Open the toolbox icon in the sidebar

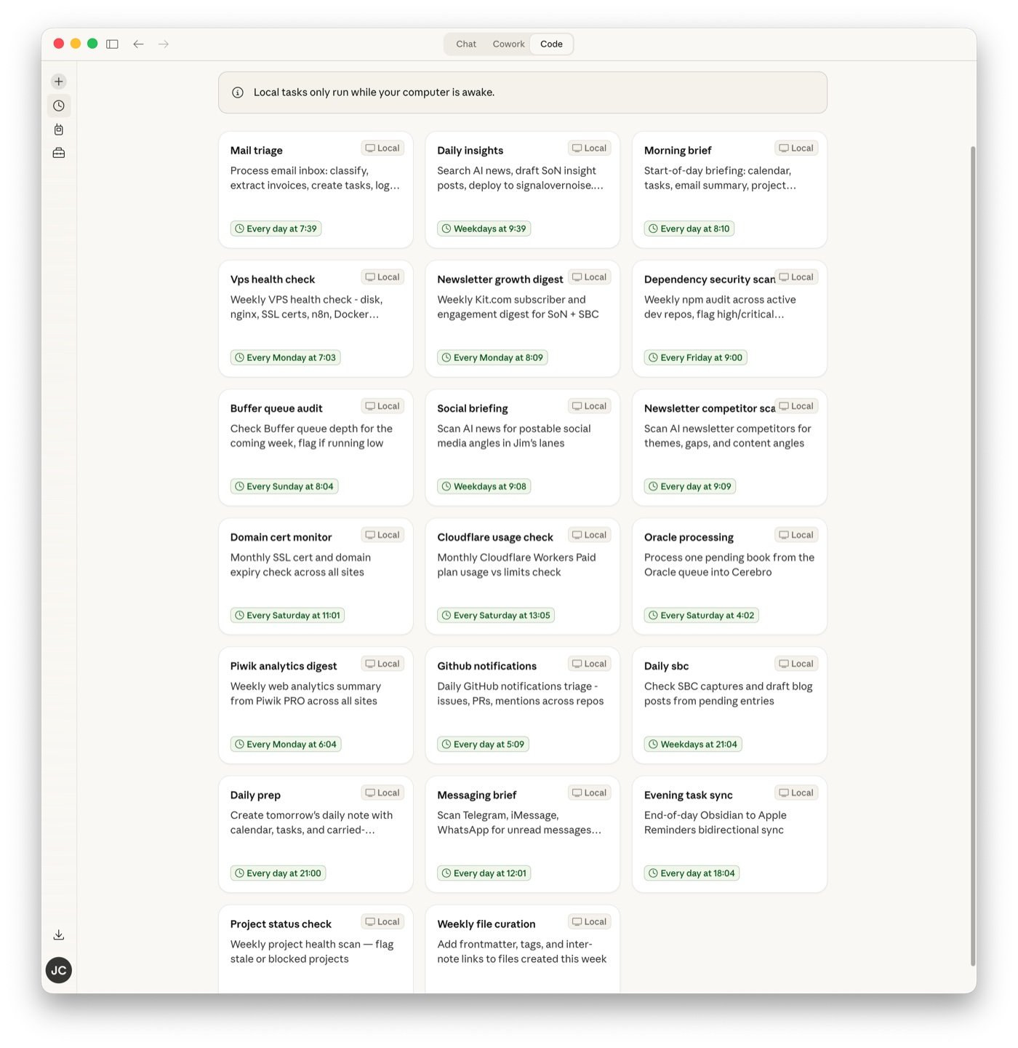point(58,153)
